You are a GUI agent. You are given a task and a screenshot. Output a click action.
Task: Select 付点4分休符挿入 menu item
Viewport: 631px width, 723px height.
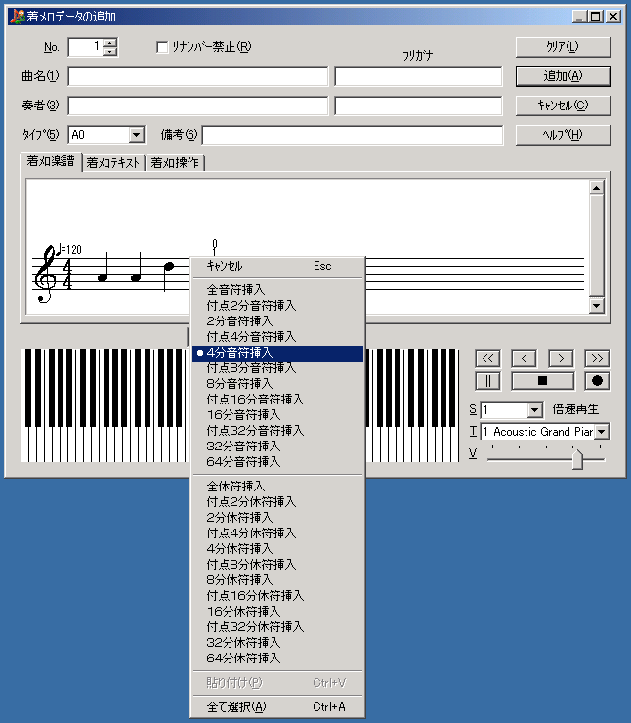[x=277, y=533]
